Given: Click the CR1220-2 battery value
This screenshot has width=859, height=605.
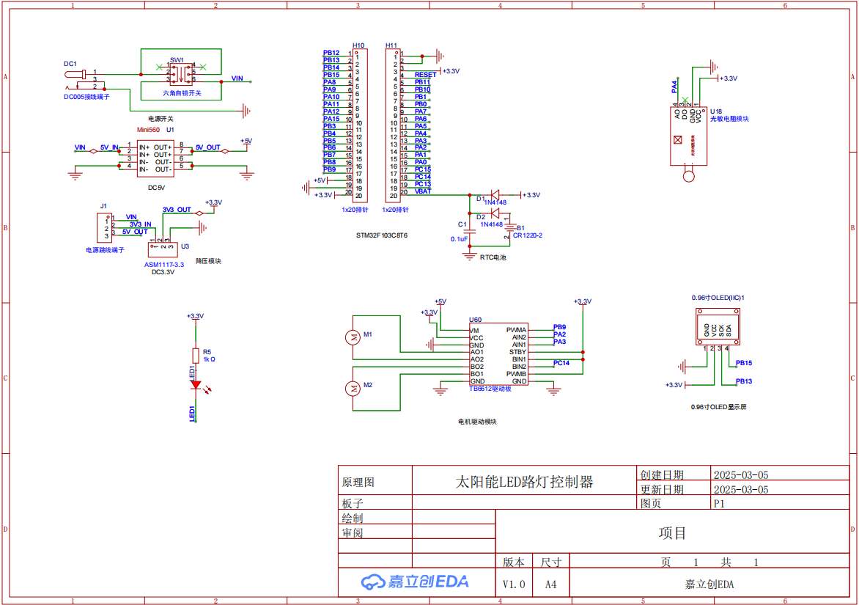Looking at the screenshot, I should pyautogui.click(x=528, y=235).
